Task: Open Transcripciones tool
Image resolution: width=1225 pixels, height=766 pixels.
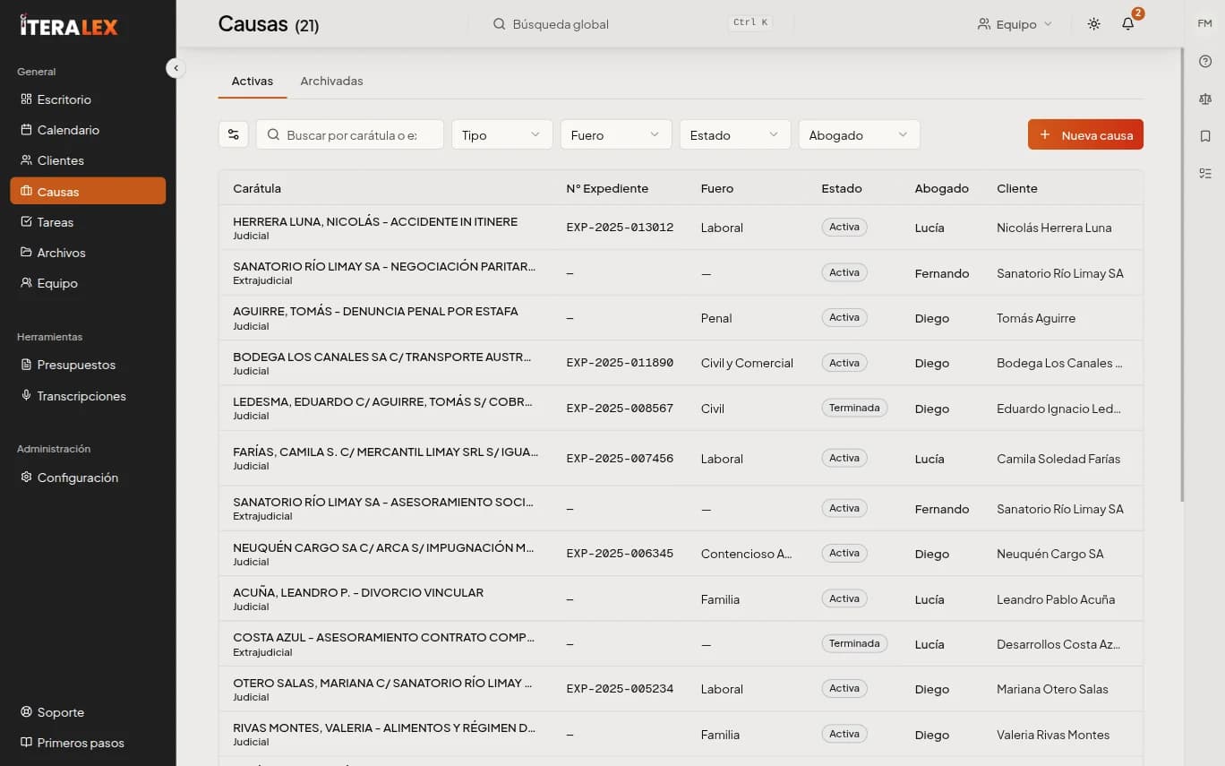Action: pos(88,396)
